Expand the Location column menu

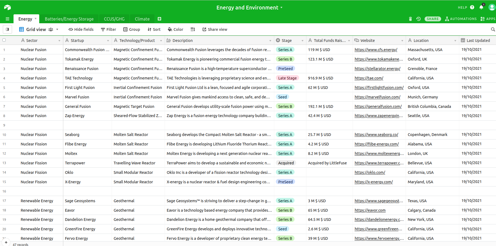tap(455, 41)
